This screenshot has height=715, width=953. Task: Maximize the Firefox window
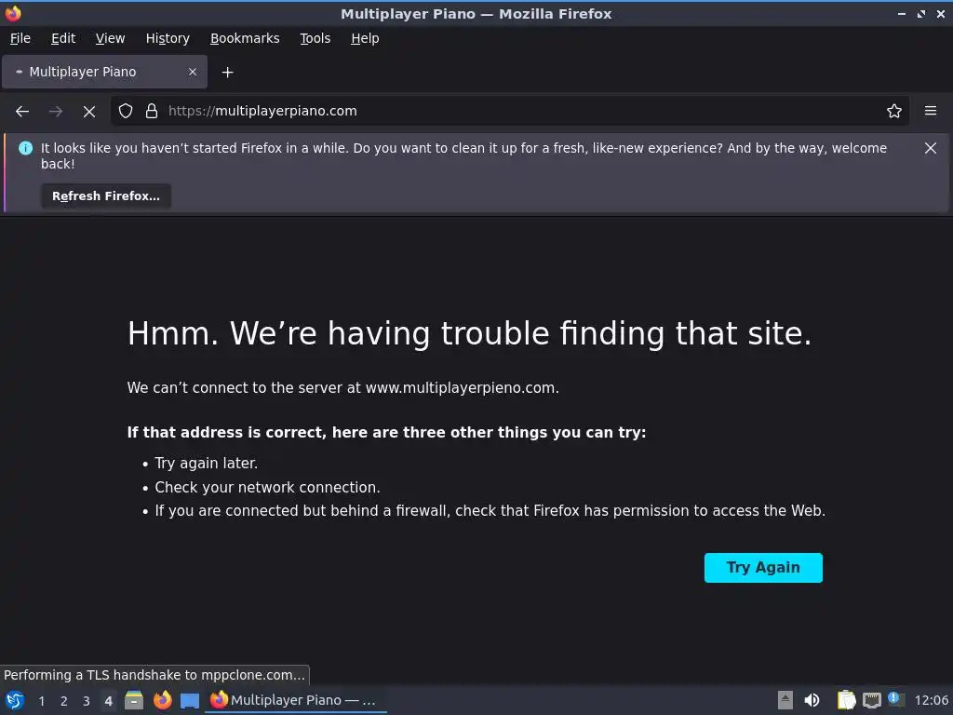click(x=921, y=13)
